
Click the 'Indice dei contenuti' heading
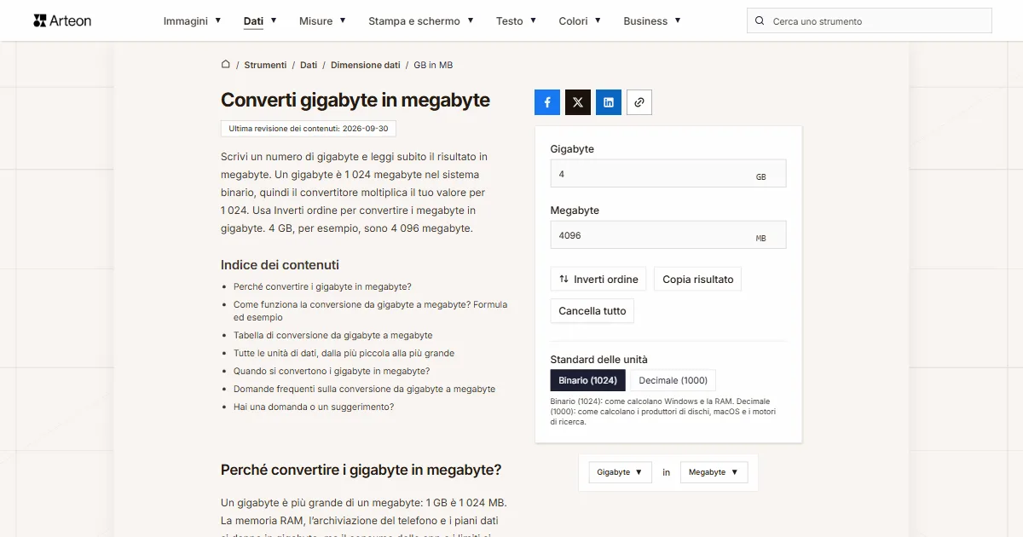pyautogui.click(x=280, y=265)
